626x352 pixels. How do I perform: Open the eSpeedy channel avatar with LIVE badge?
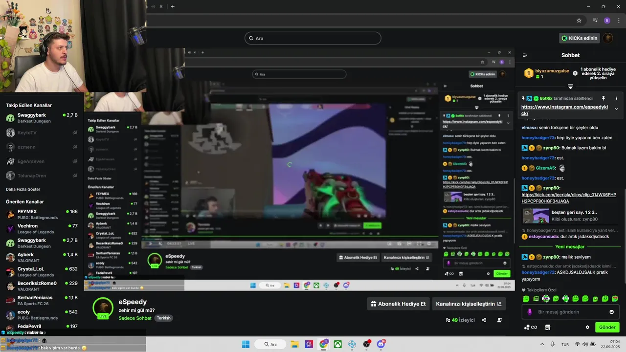point(103,308)
